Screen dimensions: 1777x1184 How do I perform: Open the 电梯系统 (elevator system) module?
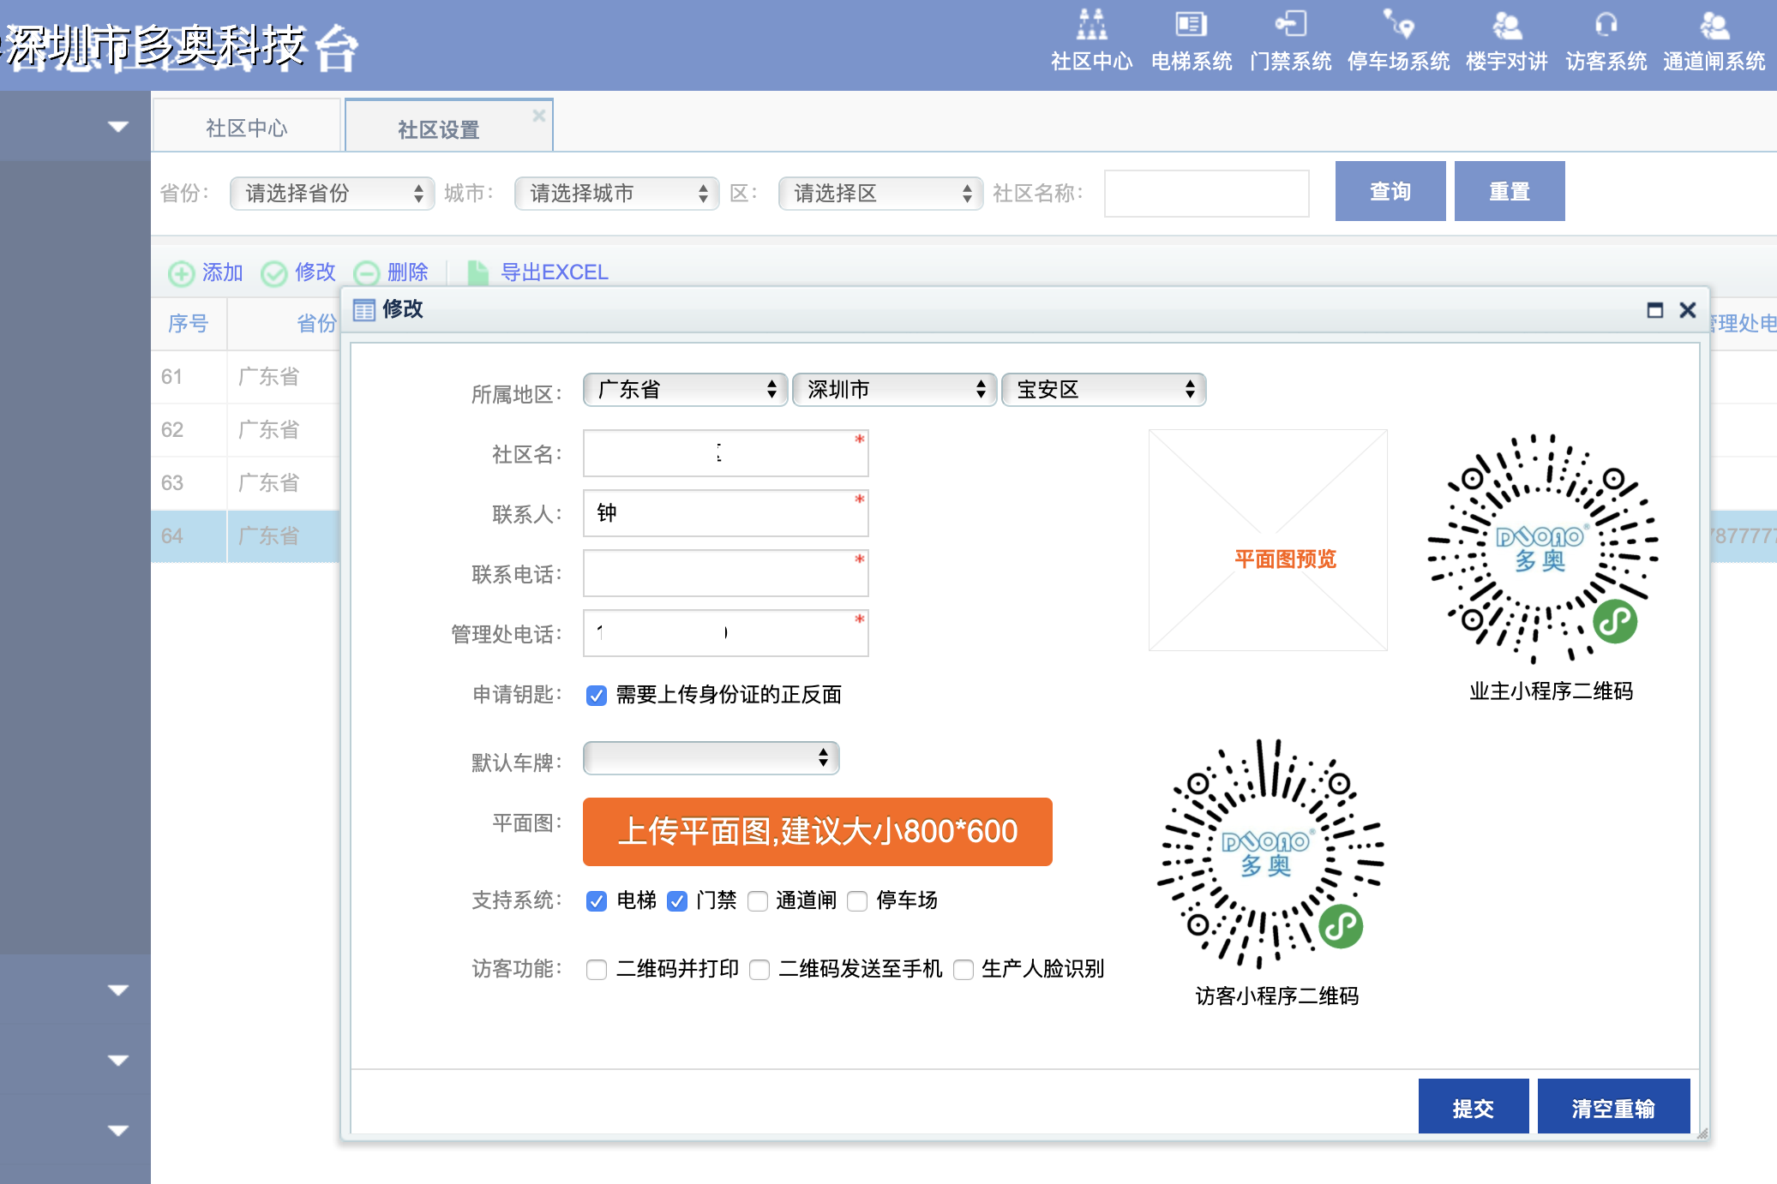point(1192,39)
